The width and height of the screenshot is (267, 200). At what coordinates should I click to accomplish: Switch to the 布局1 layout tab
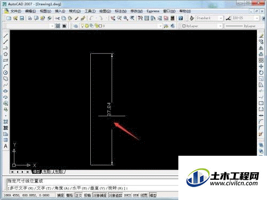pyautogui.click(x=48, y=172)
